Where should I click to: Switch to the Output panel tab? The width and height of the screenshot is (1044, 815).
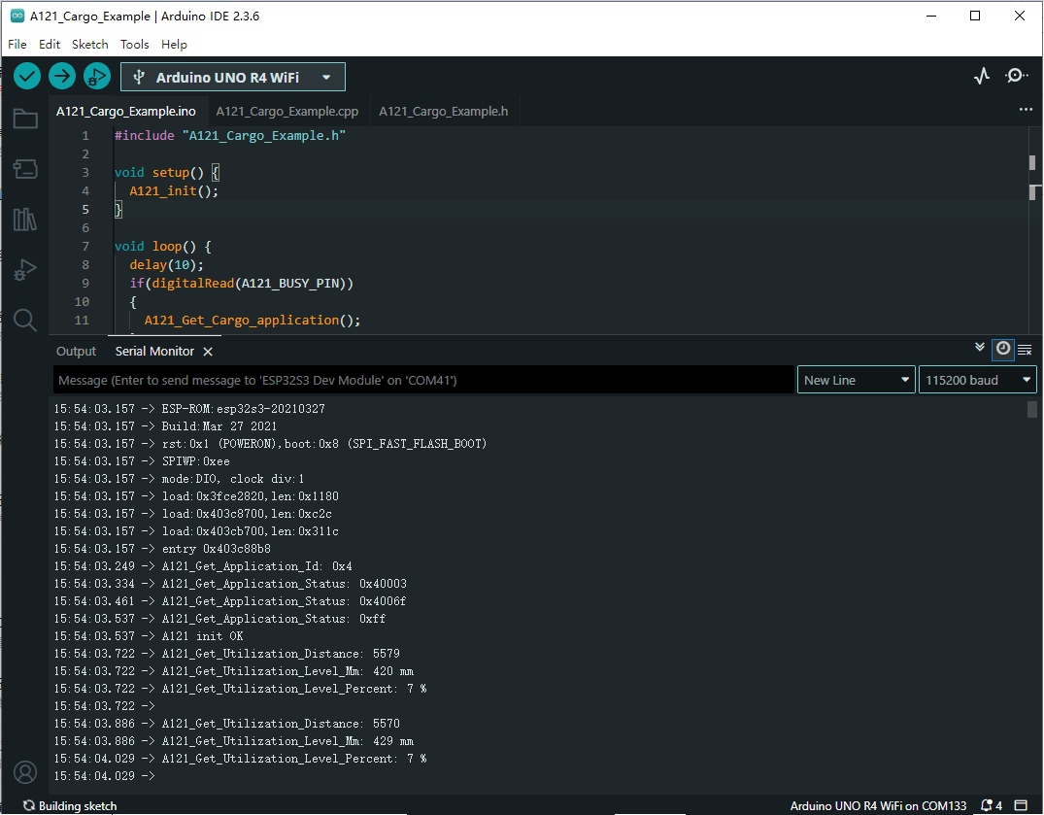[76, 351]
